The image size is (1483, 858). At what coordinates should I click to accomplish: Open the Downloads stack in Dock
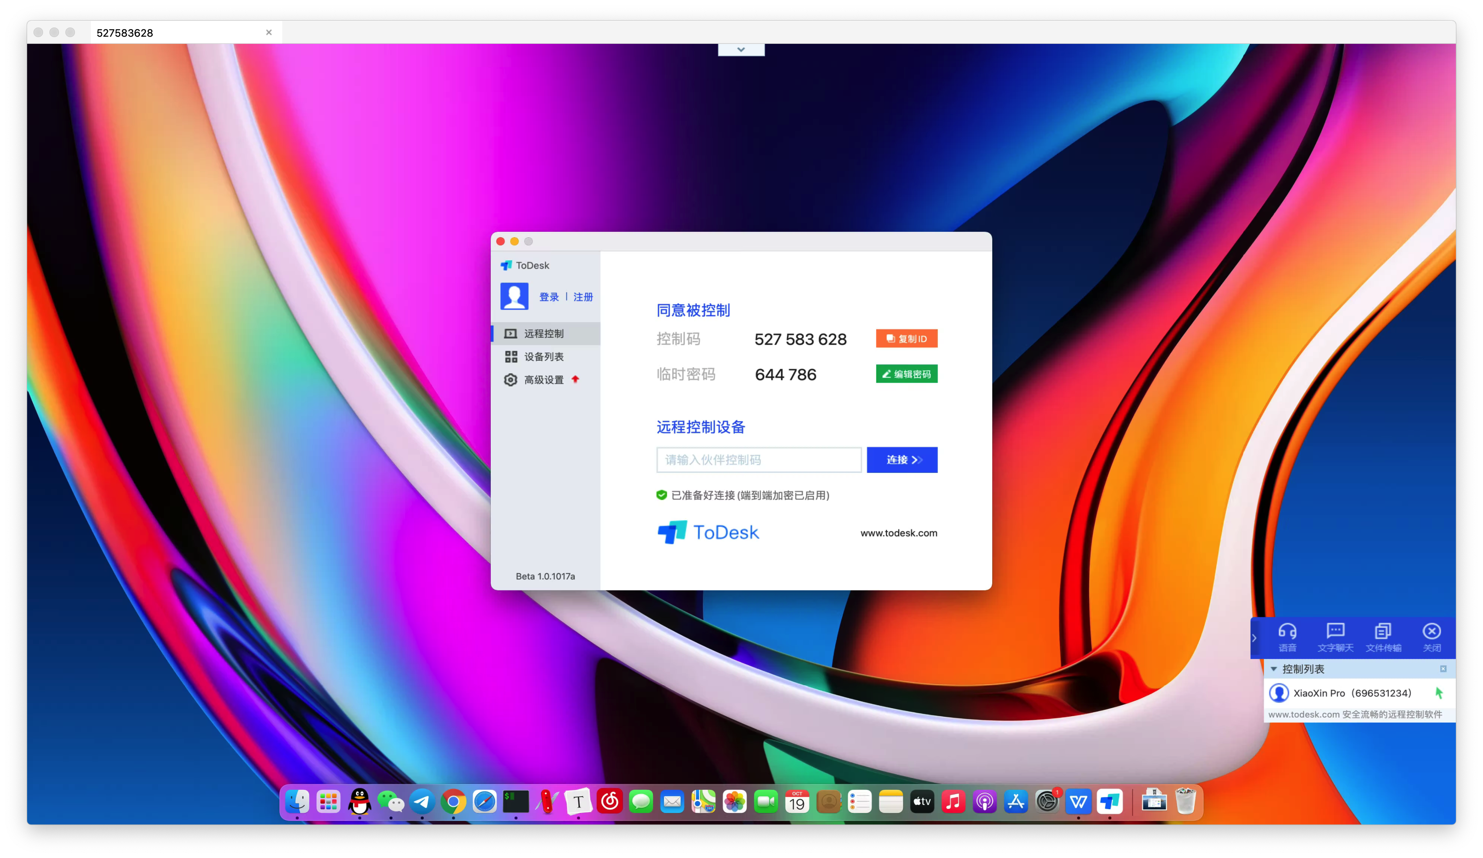[x=1154, y=801]
